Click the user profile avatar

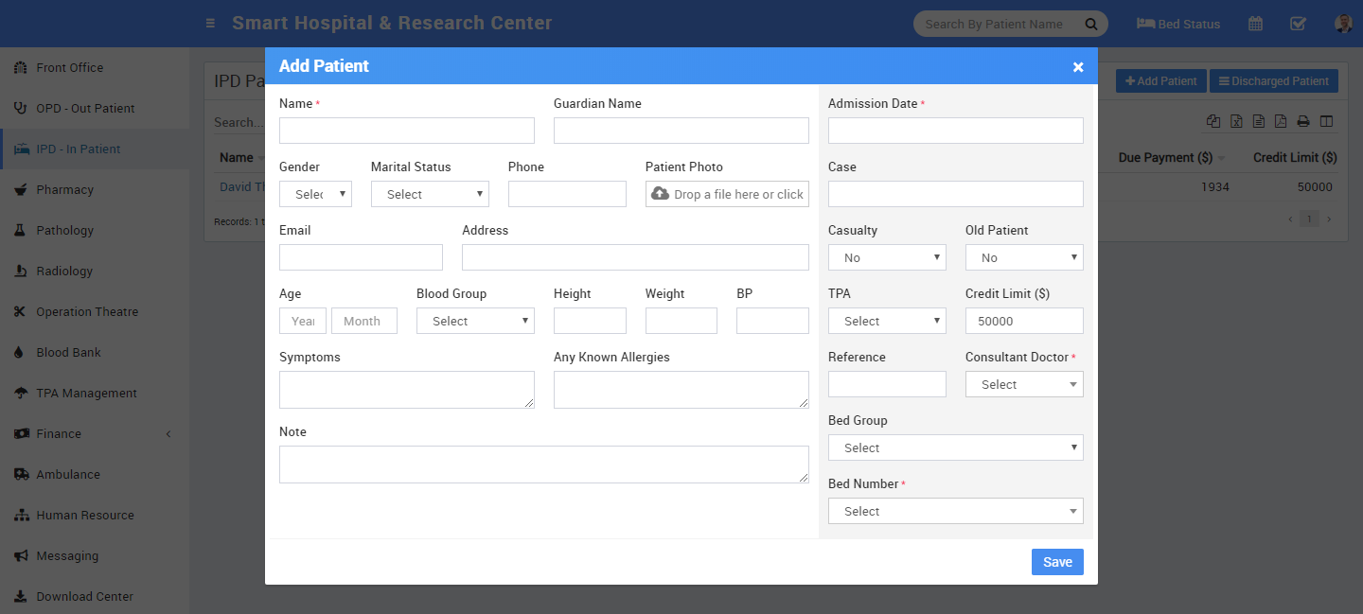coord(1342,24)
